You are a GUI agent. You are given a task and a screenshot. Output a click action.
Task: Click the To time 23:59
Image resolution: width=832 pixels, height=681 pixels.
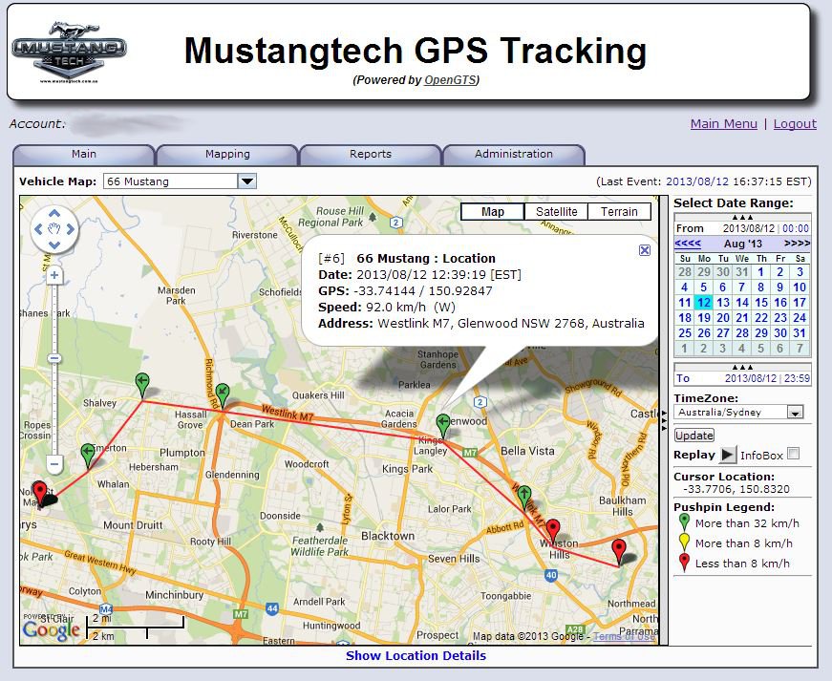coord(797,378)
